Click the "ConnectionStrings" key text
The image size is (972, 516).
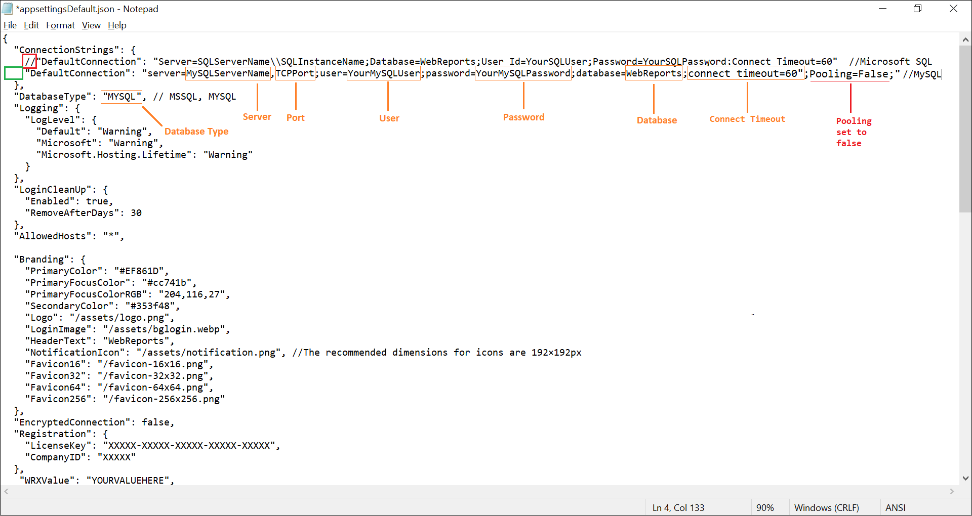coord(67,50)
